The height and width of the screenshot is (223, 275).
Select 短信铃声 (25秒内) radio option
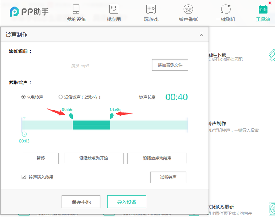tap(61, 97)
